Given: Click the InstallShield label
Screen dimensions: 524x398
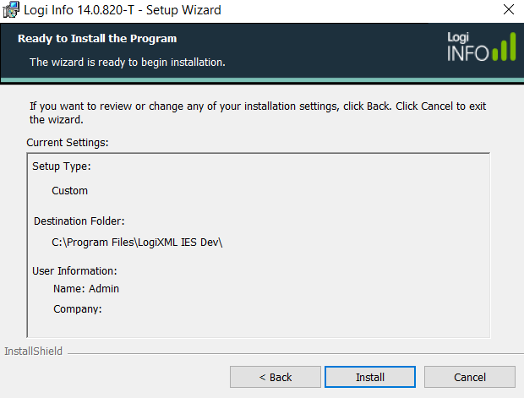Looking at the screenshot, I should click(33, 352).
